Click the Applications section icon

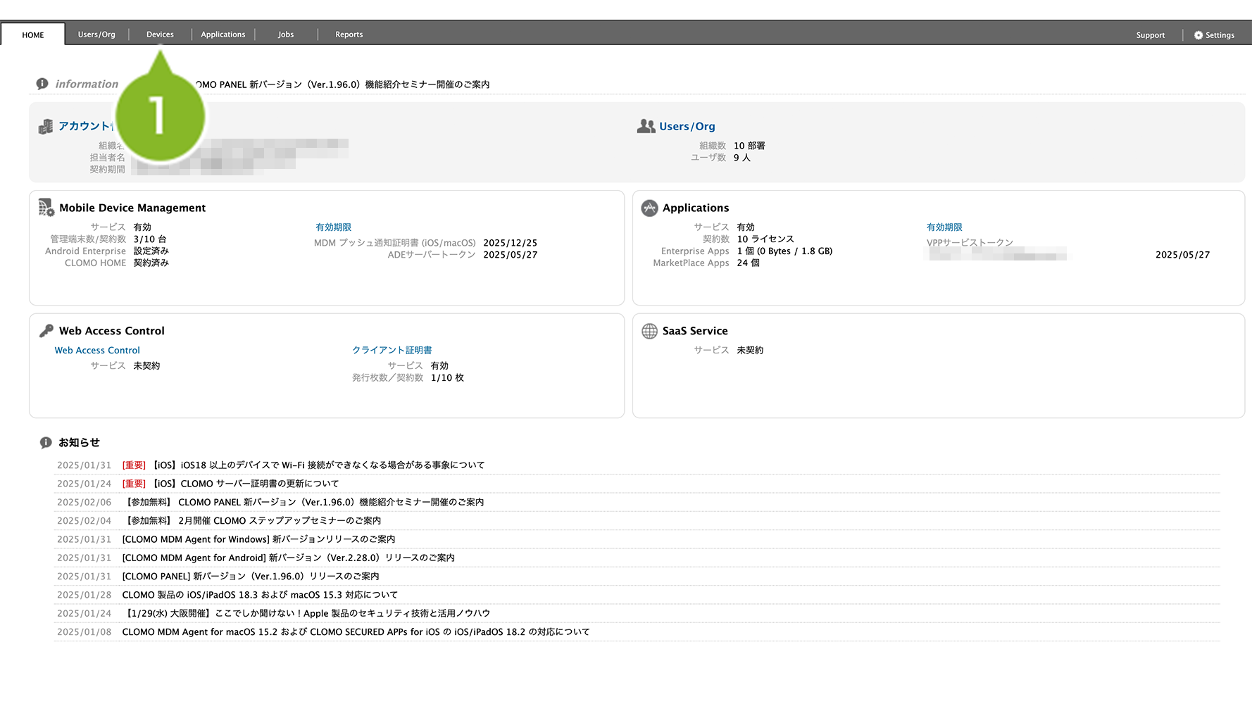[x=649, y=208]
